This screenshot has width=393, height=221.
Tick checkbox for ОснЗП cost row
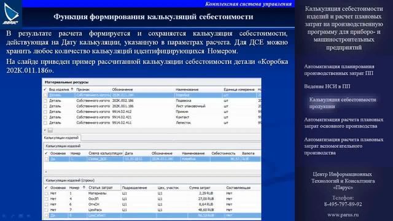47,199
